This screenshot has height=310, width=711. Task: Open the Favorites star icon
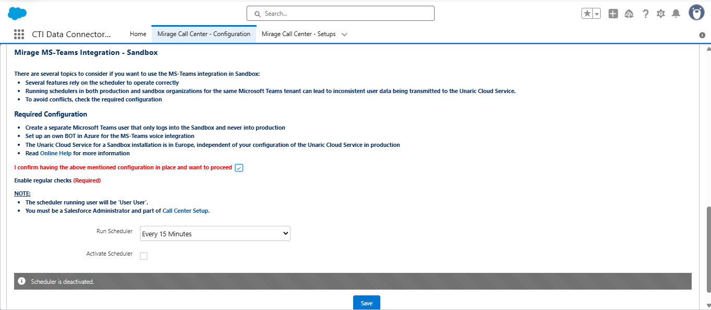[587, 14]
